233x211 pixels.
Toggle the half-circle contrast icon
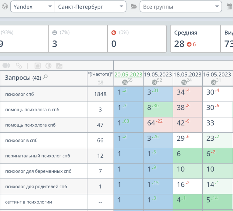(48, 65)
